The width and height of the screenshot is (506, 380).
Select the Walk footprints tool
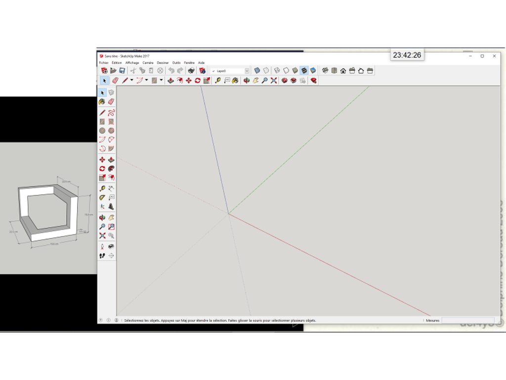(x=102, y=256)
